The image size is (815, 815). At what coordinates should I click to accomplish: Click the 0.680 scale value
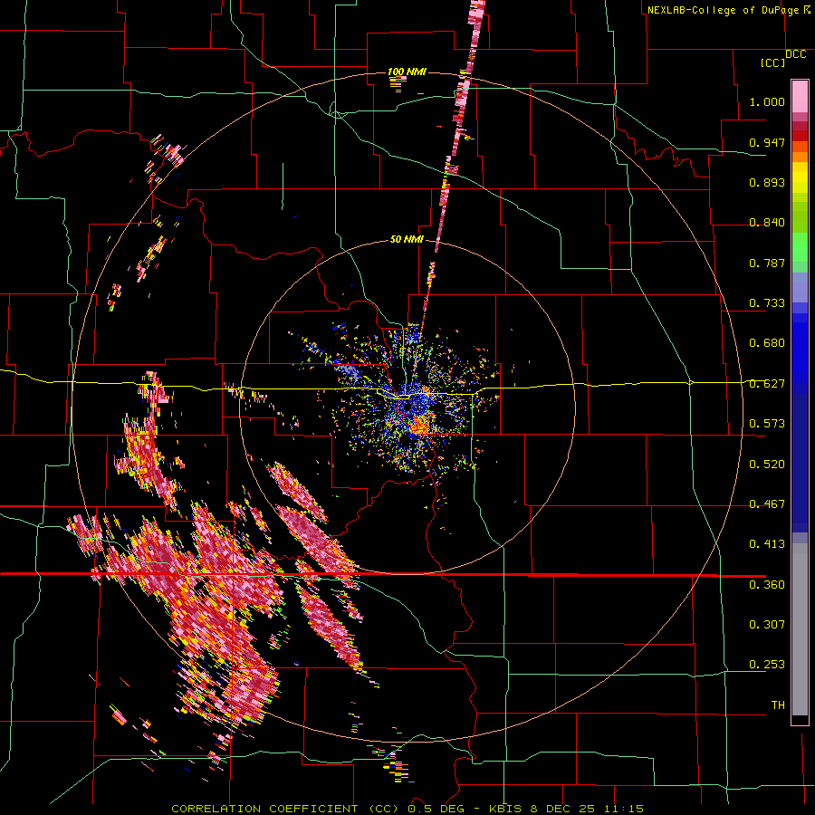click(x=767, y=343)
